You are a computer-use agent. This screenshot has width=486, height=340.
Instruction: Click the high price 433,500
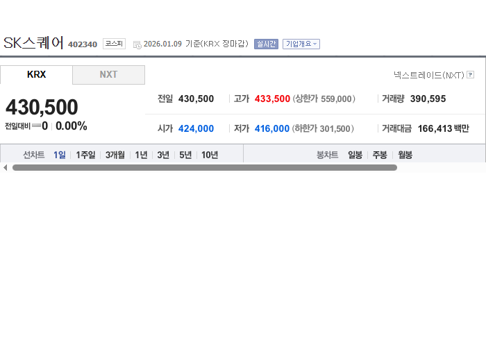click(x=272, y=99)
